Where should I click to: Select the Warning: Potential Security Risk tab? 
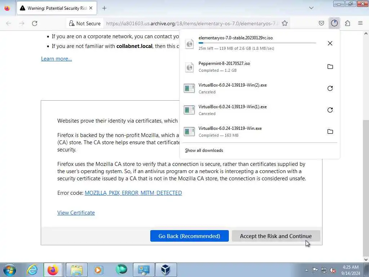[57, 8]
